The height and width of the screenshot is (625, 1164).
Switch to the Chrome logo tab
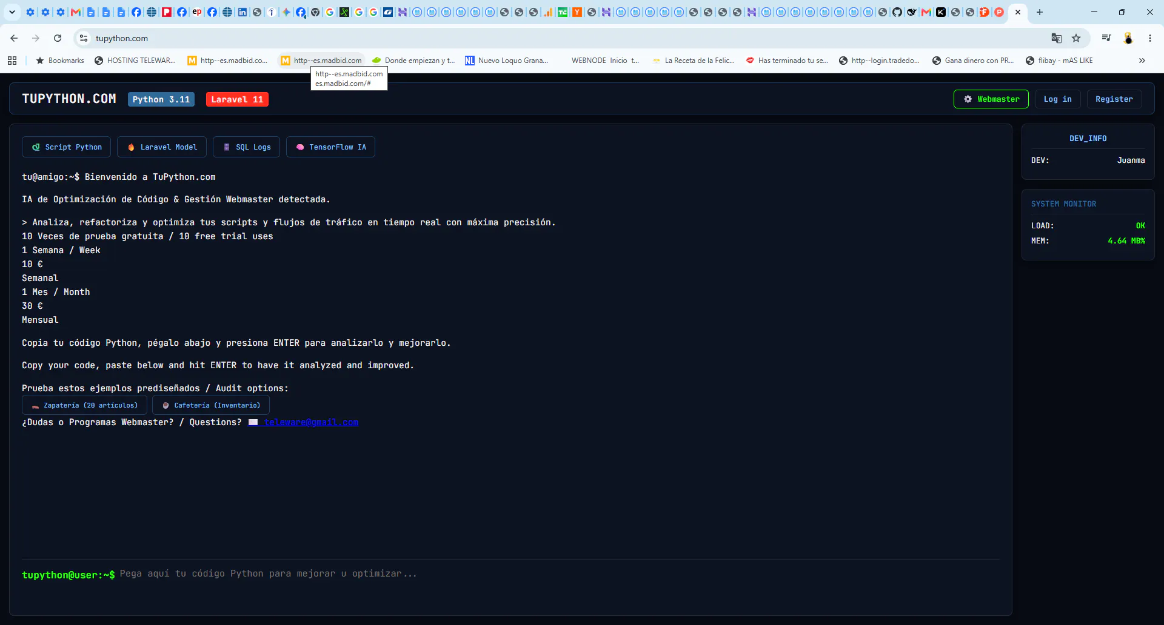[315, 12]
